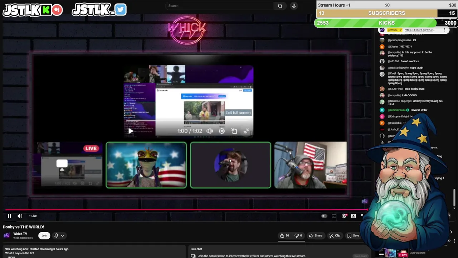Open the Whick TV channel avatar
The image size is (458, 258).
6,235
